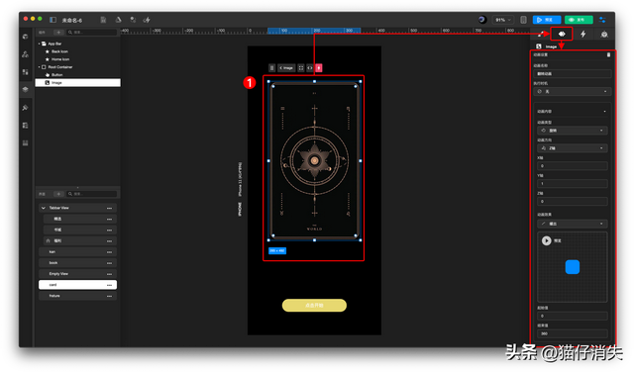The height and width of the screenshot is (372, 634).
Task: Open the round avatar icon in top bar
Action: click(x=482, y=20)
